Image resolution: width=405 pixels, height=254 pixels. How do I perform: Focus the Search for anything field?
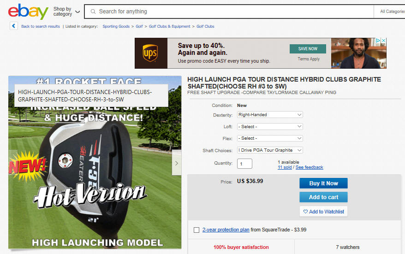point(229,12)
